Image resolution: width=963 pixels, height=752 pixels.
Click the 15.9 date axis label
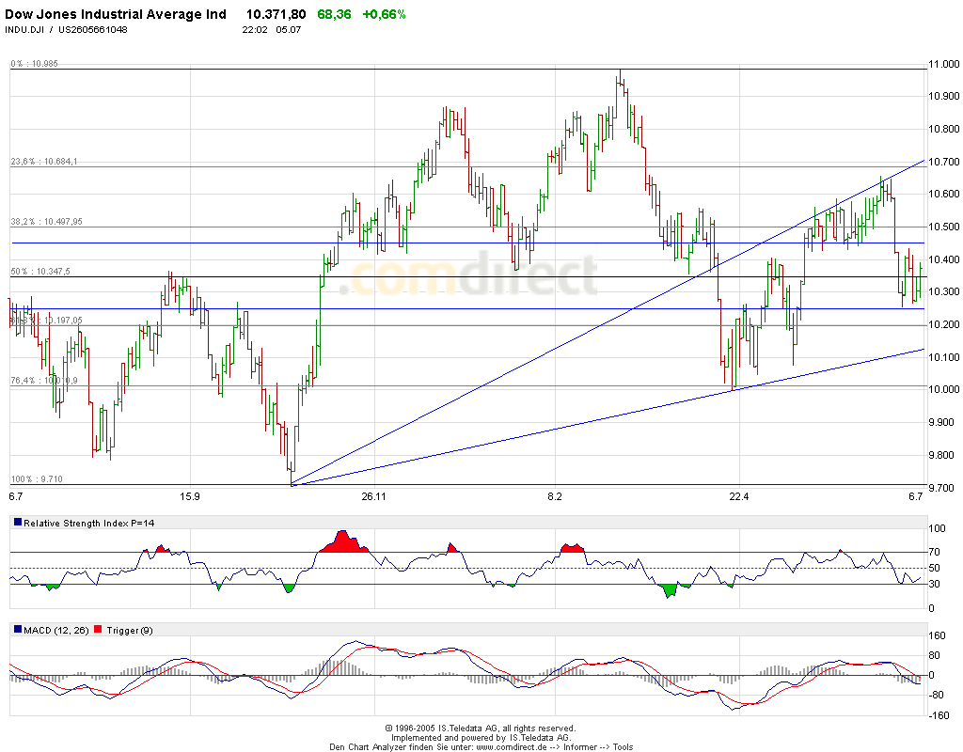click(189, 496)
